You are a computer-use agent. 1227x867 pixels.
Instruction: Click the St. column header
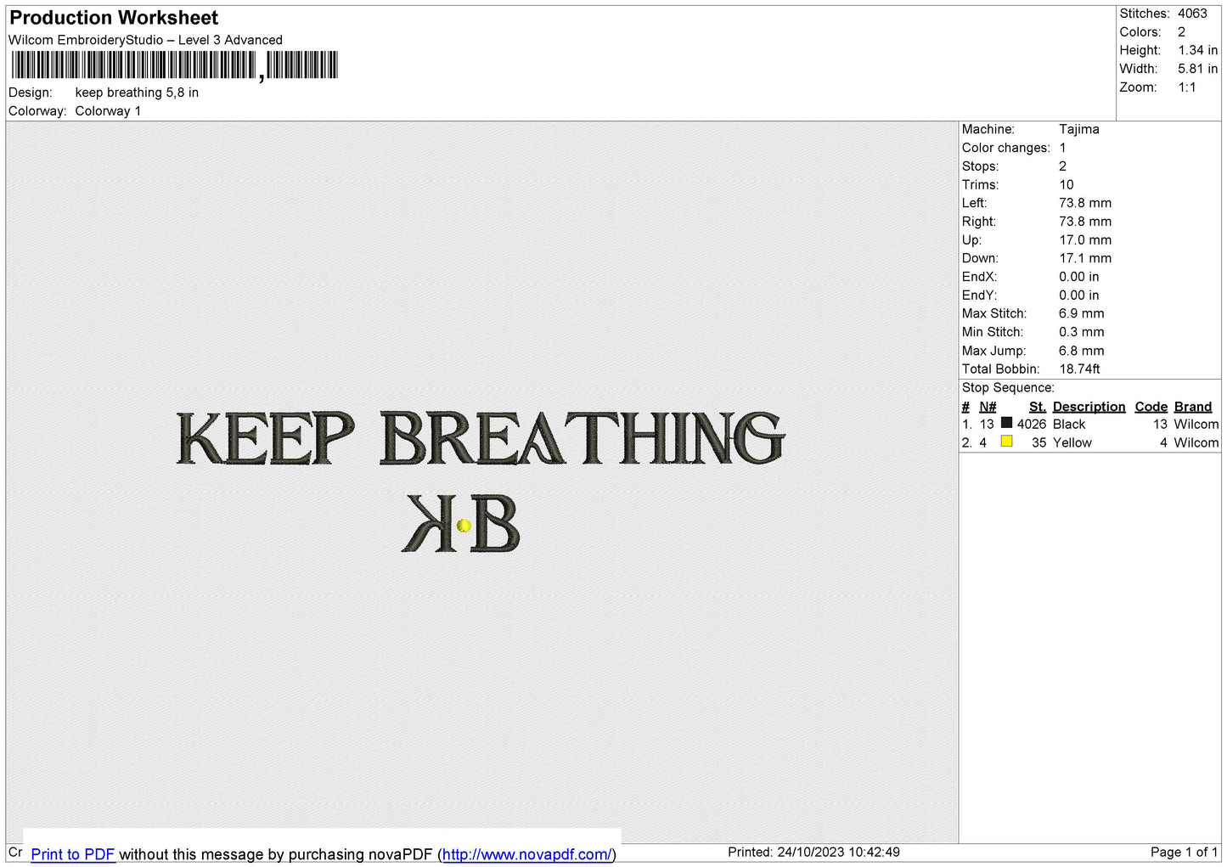coord(1038,407)
